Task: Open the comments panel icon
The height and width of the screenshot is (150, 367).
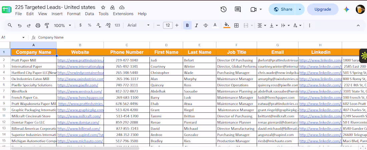Action: click(x=238, y=9)
